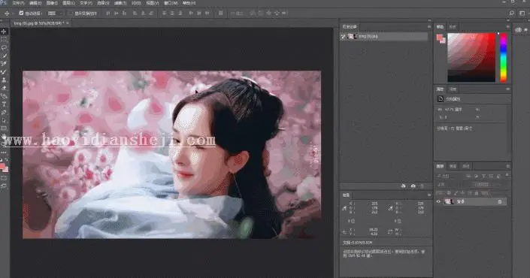Viewport: 530px width, 278px height.
Task: Click the rainbow hue slider strip
Action: (x=503, y=57)
